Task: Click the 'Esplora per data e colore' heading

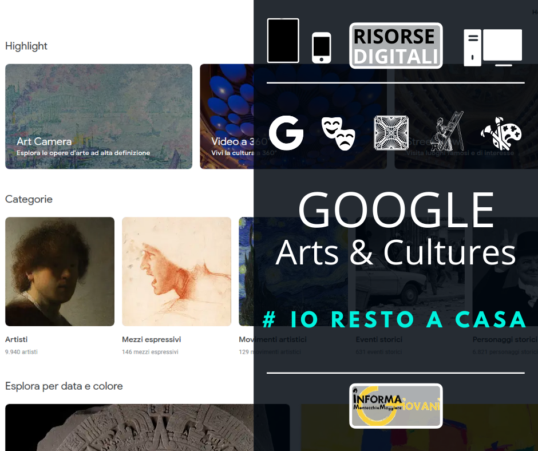Action: click(64, 386)
